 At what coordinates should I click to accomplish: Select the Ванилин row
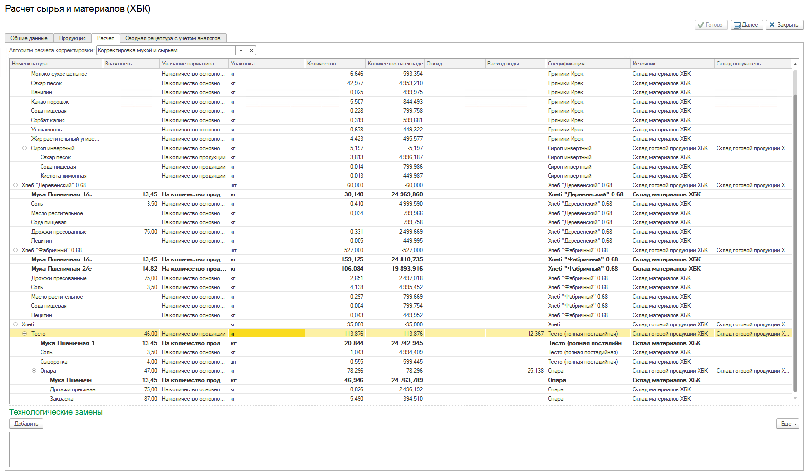(x=401, y=92)
